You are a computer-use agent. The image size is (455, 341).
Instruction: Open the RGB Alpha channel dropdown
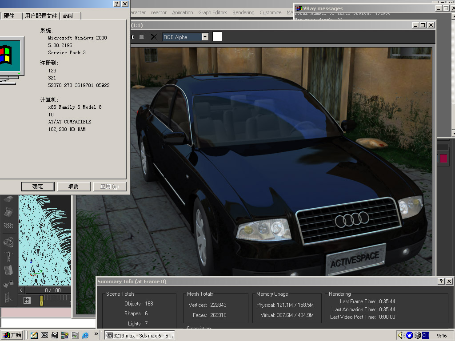click(x=205, y=37)
